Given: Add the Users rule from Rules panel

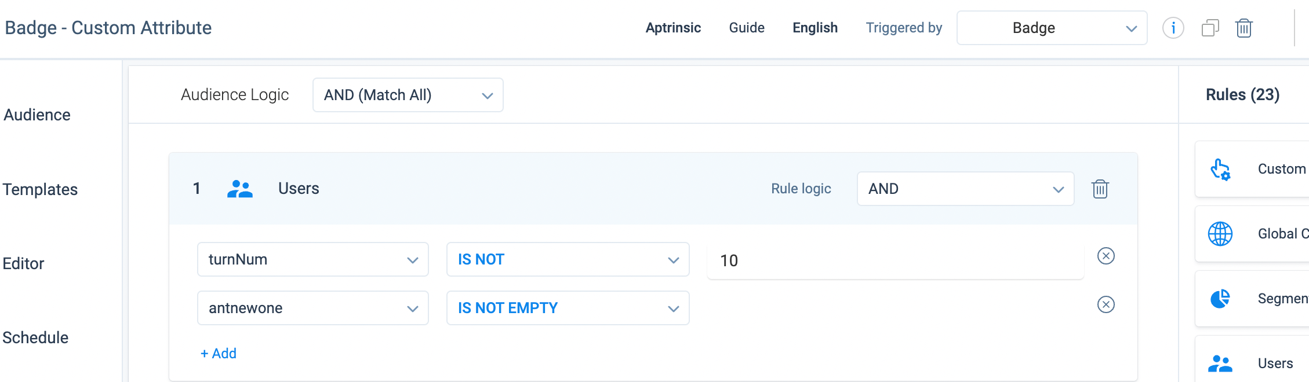Looking at the screenshot, I should [1252, 363].
